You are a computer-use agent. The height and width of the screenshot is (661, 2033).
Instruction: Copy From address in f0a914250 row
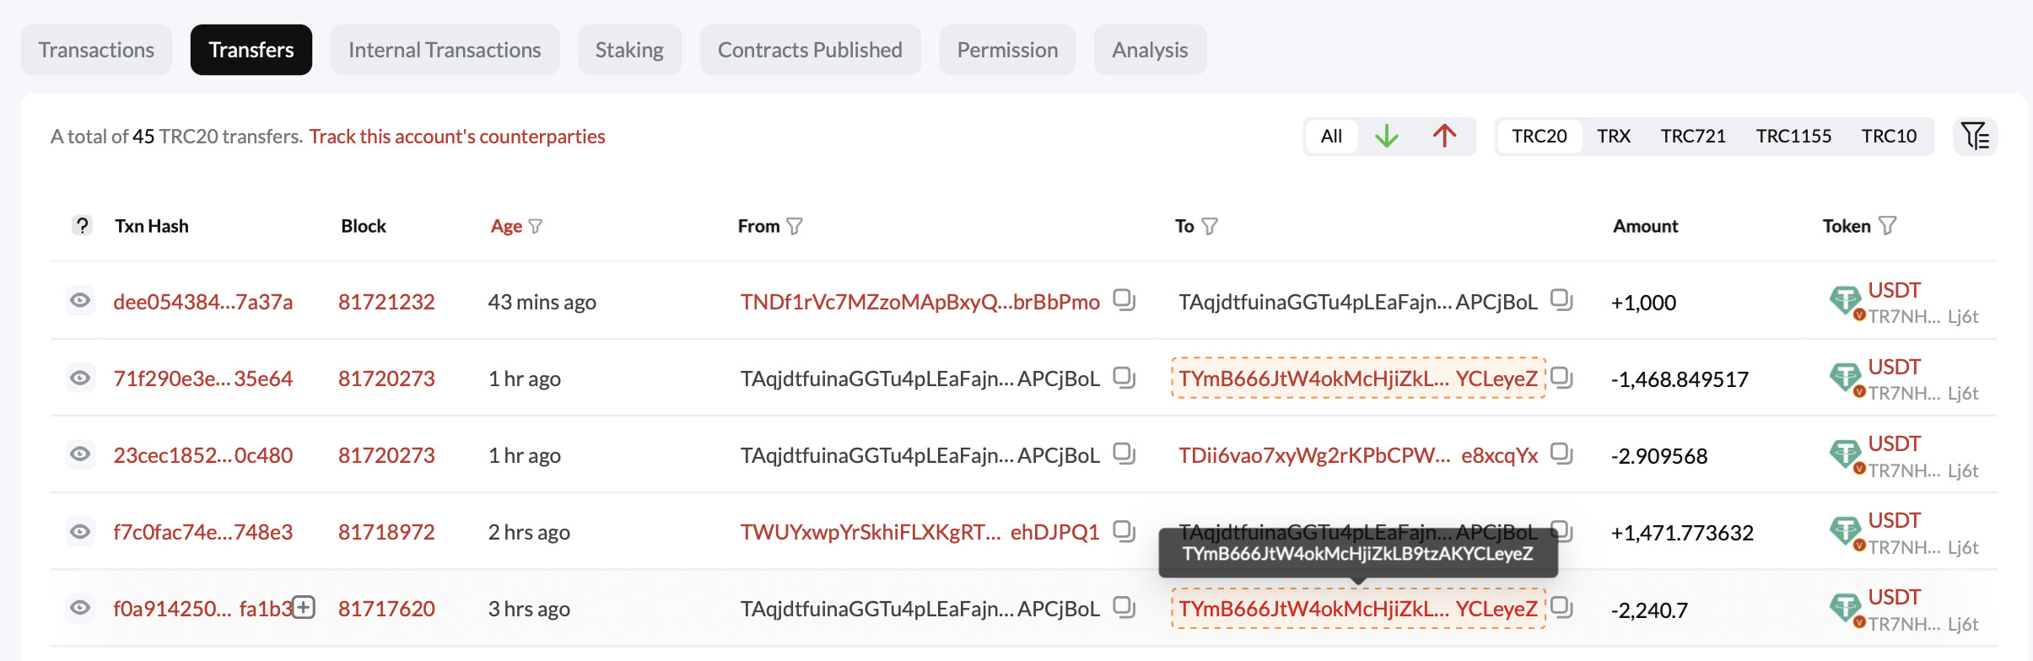1124,607
